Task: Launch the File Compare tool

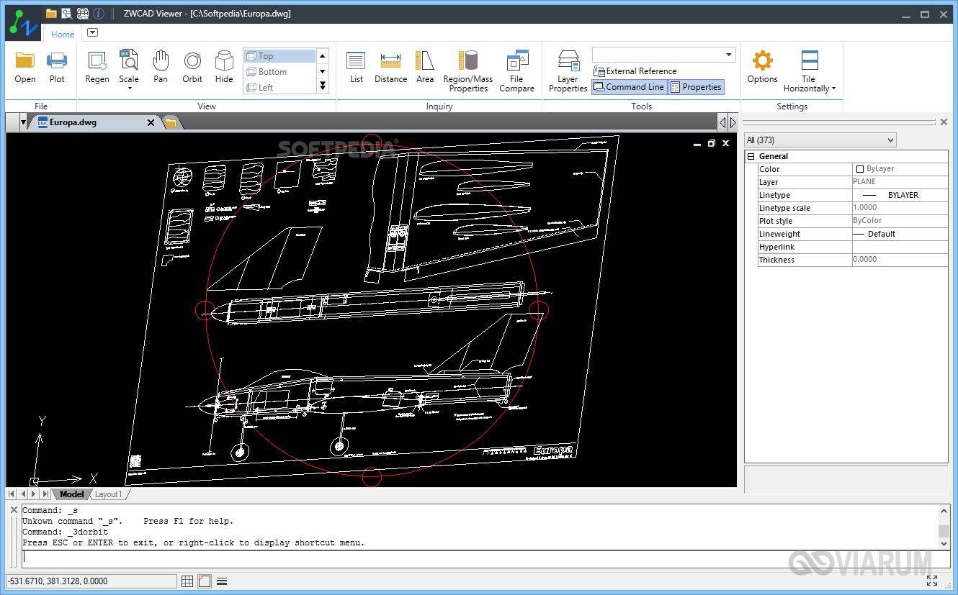Action: [516, 71]
